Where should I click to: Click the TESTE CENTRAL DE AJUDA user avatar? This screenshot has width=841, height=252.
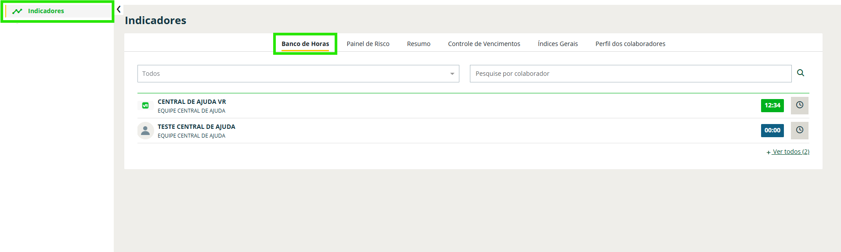pos(145,131)
